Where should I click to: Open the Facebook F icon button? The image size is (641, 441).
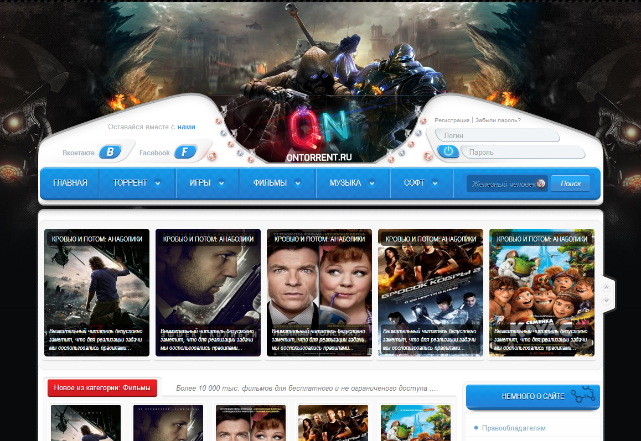[x=185, y=152]
